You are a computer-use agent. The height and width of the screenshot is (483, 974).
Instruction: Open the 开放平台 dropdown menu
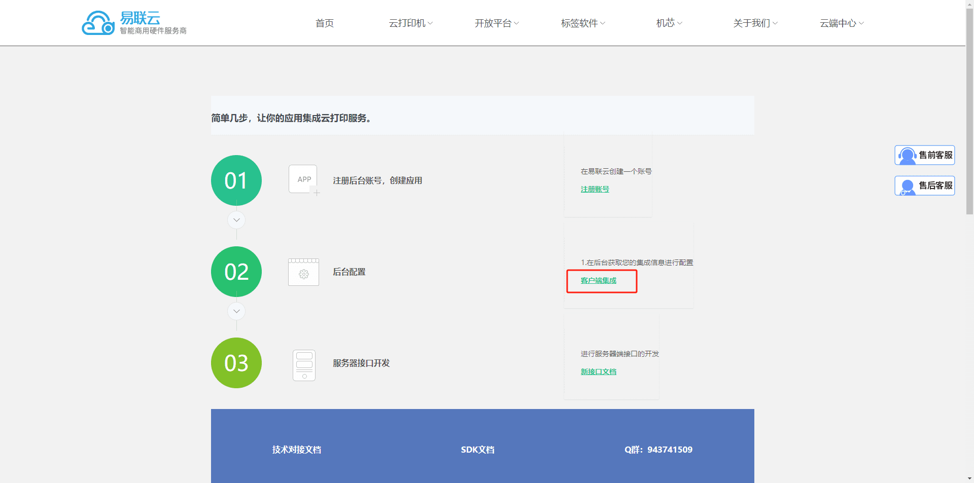click(x=497, y=23)
